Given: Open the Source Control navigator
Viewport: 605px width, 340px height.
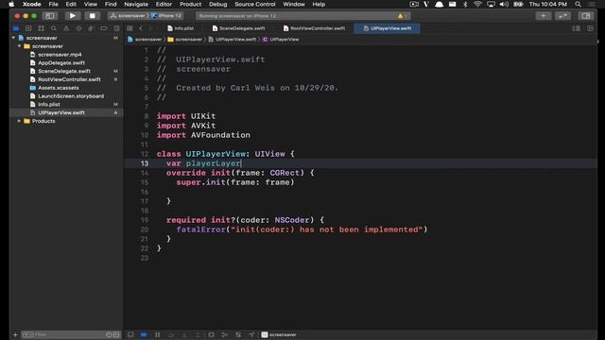Looking at the screenshot, I should pos(28,28).
